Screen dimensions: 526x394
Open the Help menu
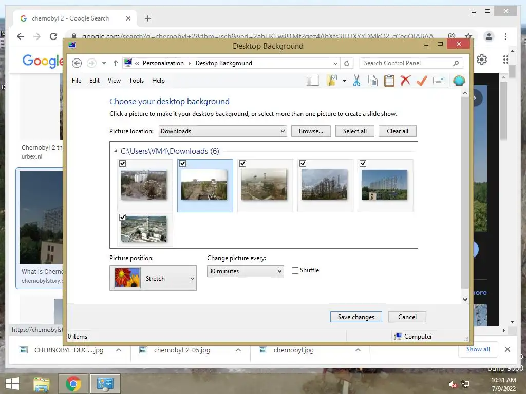[x=158, y=81]
